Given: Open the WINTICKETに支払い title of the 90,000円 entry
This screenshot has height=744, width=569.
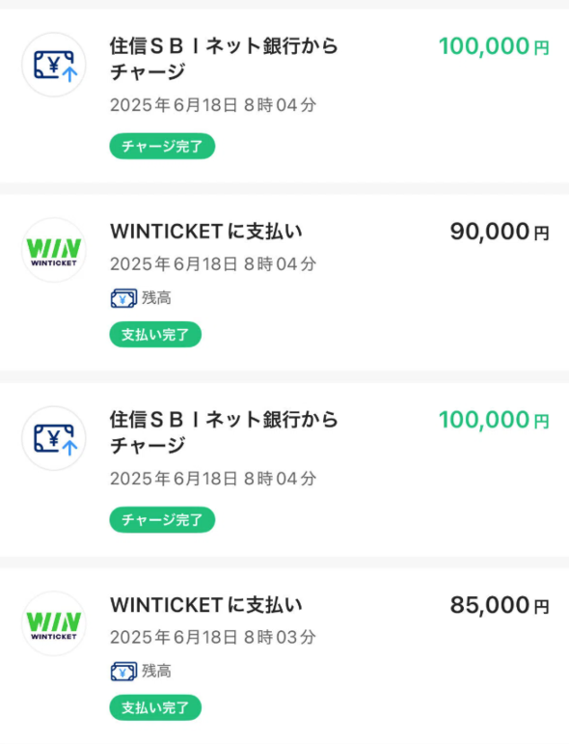Looking at the screenshot, I should [206, 232].
